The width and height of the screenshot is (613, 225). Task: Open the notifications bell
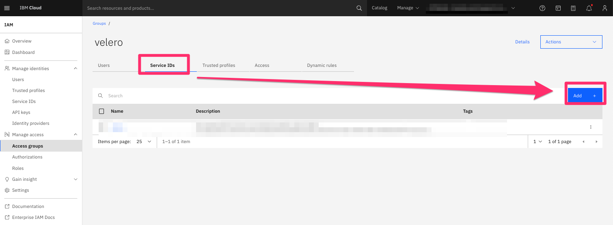(x=589, y=8)
